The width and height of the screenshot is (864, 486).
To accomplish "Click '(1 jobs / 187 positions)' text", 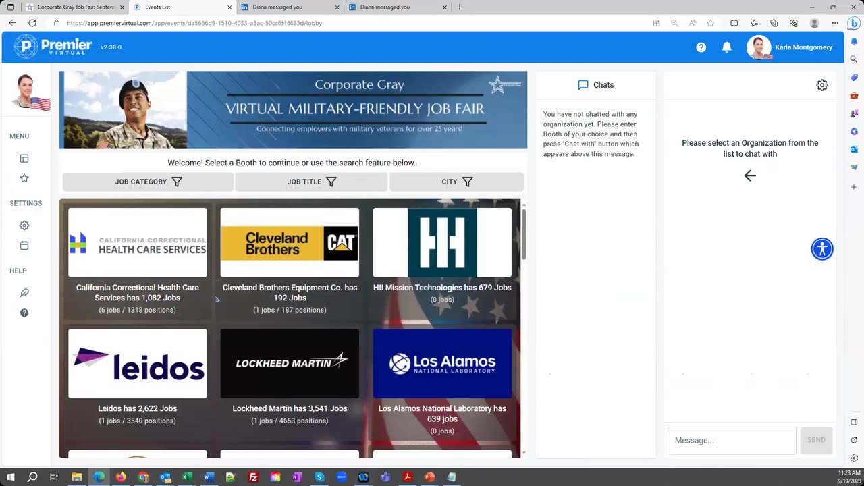I will click(290, 310).
